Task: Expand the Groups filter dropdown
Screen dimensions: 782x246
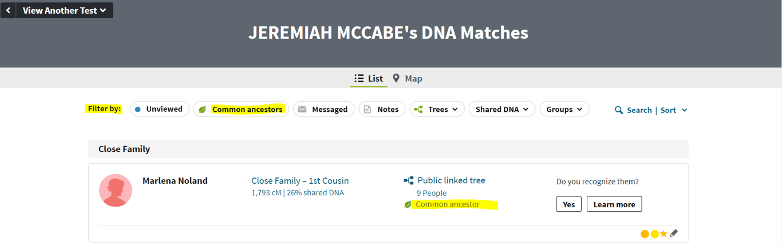Action: (x=564, y=109)
